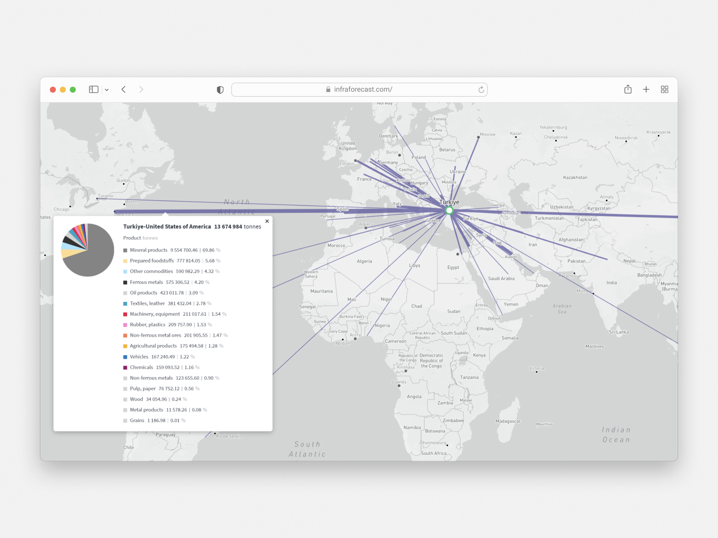Click the Turkiye origin node on map
The image size is (718, 538).
(x=449, y=211)
